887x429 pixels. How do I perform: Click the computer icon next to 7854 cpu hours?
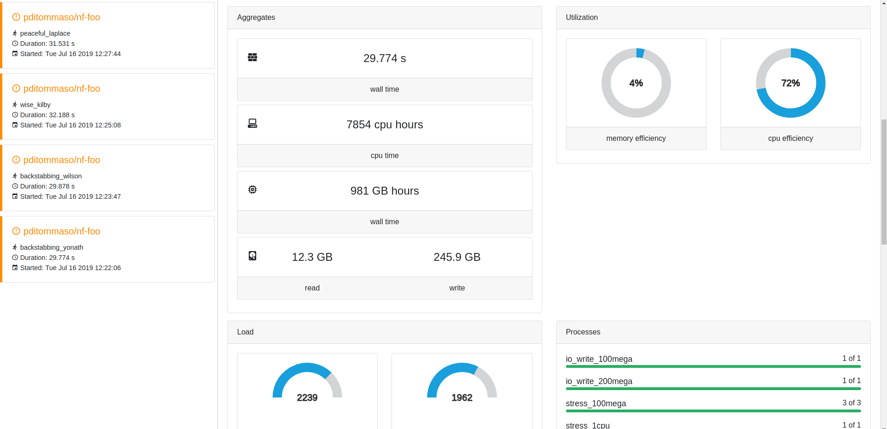[x=252, y=124]
